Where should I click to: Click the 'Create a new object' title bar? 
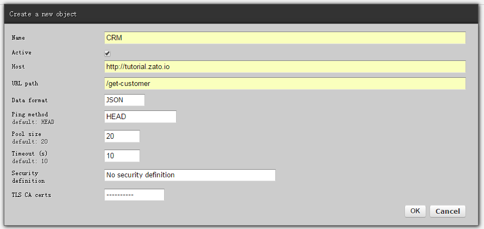tap(242, 14)
